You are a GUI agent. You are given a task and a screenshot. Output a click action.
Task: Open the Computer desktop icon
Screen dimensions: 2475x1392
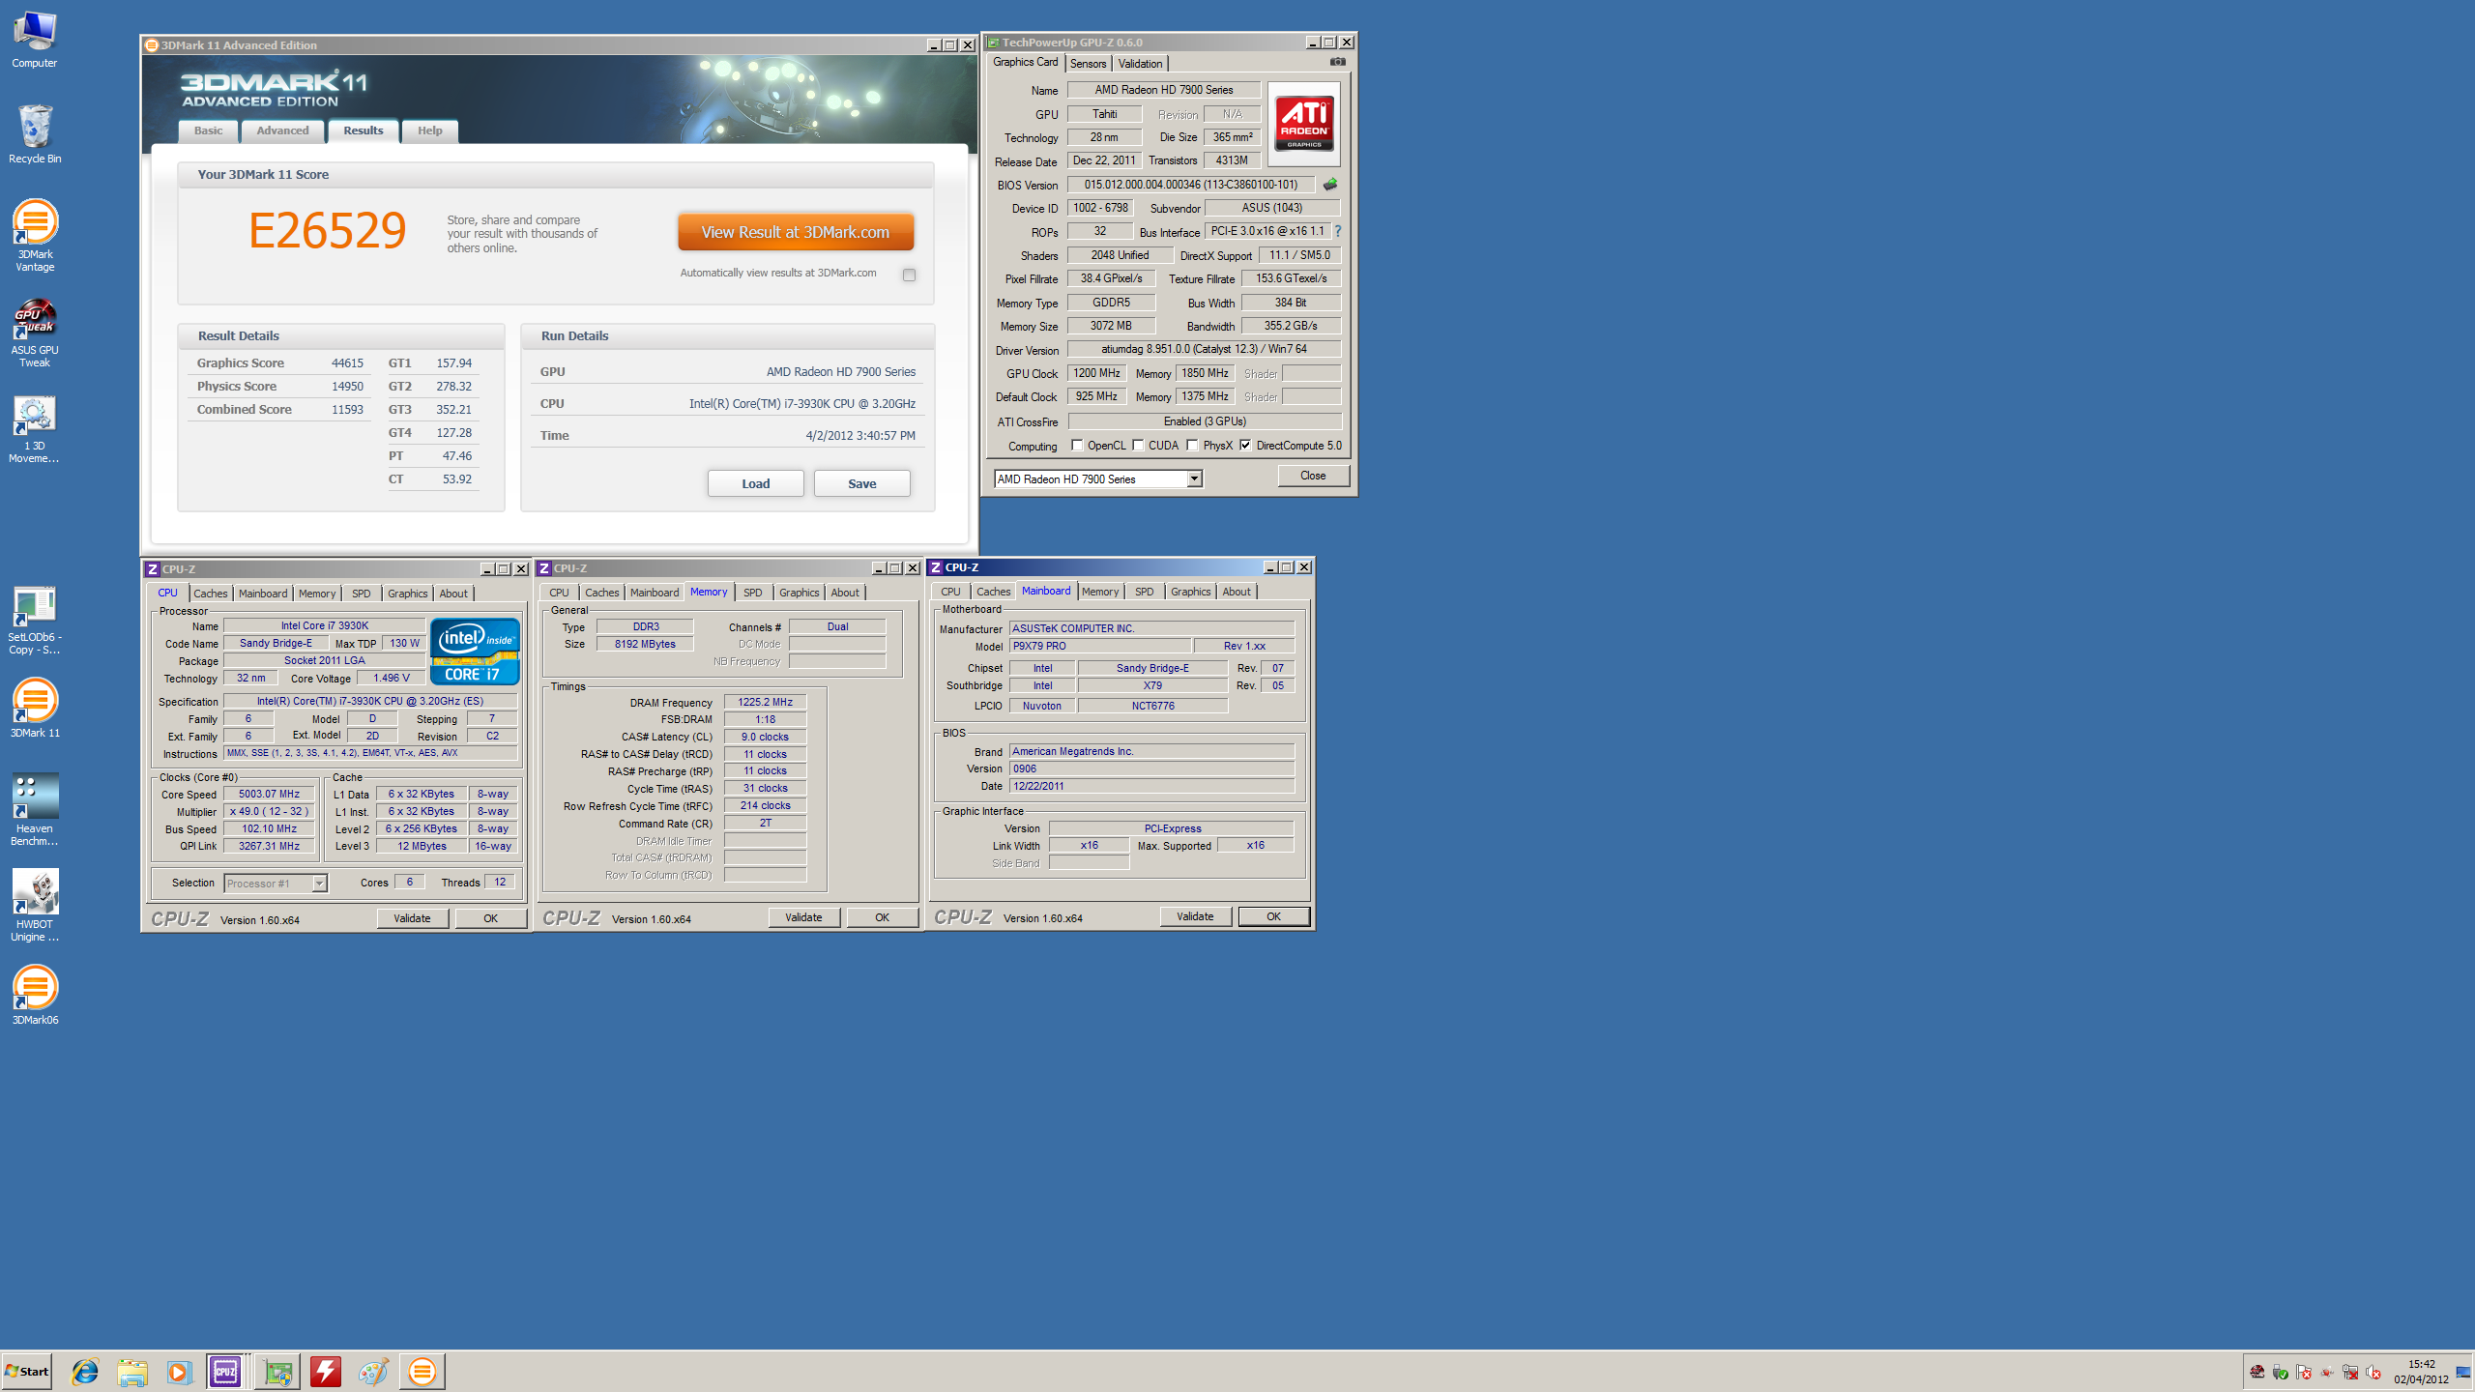[35, 40]
